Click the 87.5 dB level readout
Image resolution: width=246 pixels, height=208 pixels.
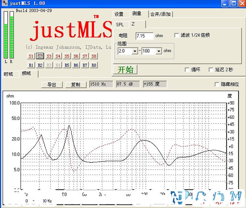pos(128,84)
